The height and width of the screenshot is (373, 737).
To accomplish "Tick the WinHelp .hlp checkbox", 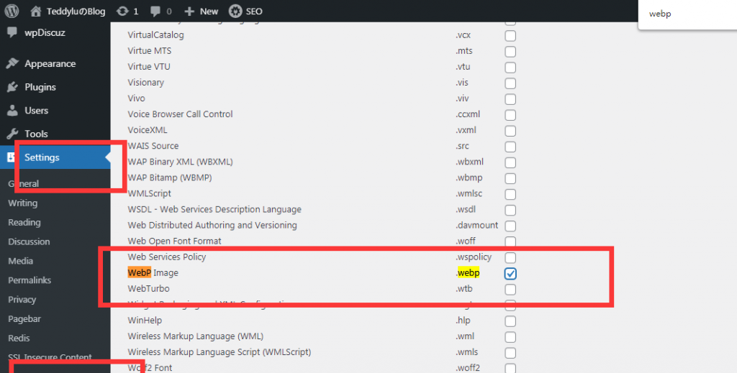I will (x=510, y=321).
